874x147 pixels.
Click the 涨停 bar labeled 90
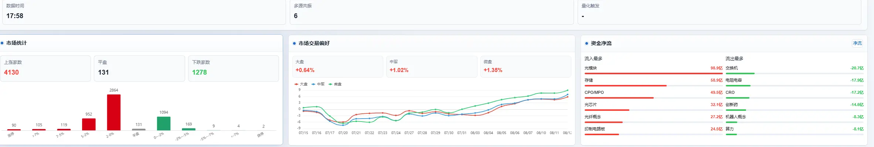click(14, 130)
